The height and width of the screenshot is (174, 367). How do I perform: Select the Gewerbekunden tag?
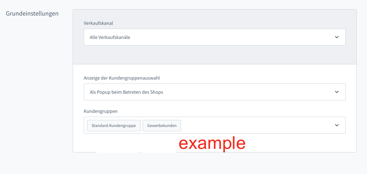pos(162,126)
